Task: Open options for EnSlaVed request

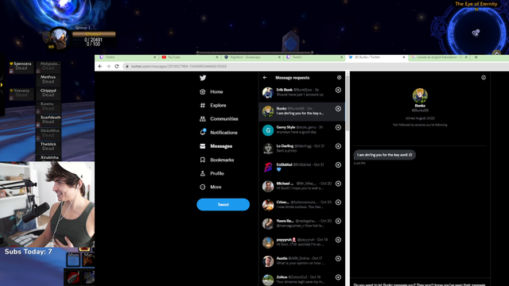Action: point(338,165)
